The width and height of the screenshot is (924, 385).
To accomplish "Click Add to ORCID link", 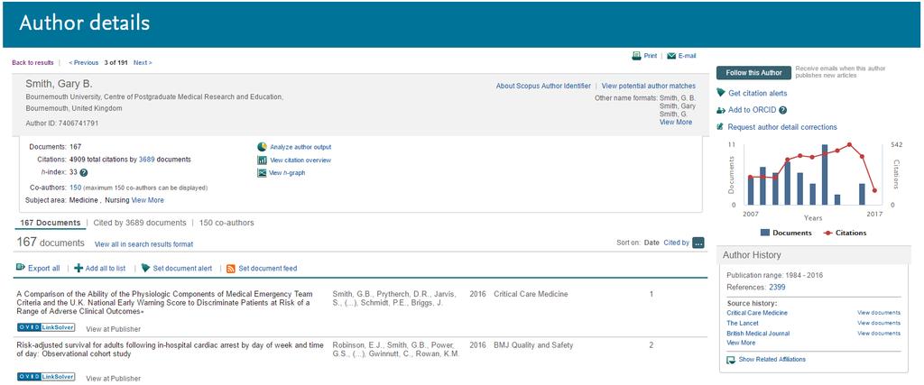I will tap(752, 110).
